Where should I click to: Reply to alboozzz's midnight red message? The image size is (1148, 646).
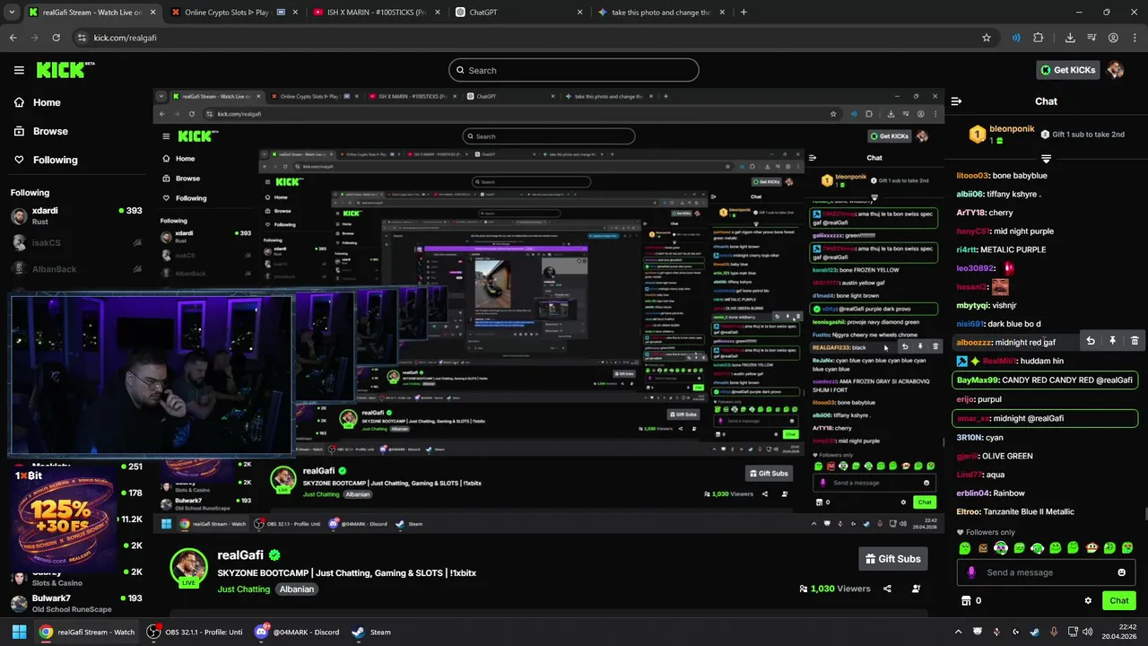coord(1091,341)
